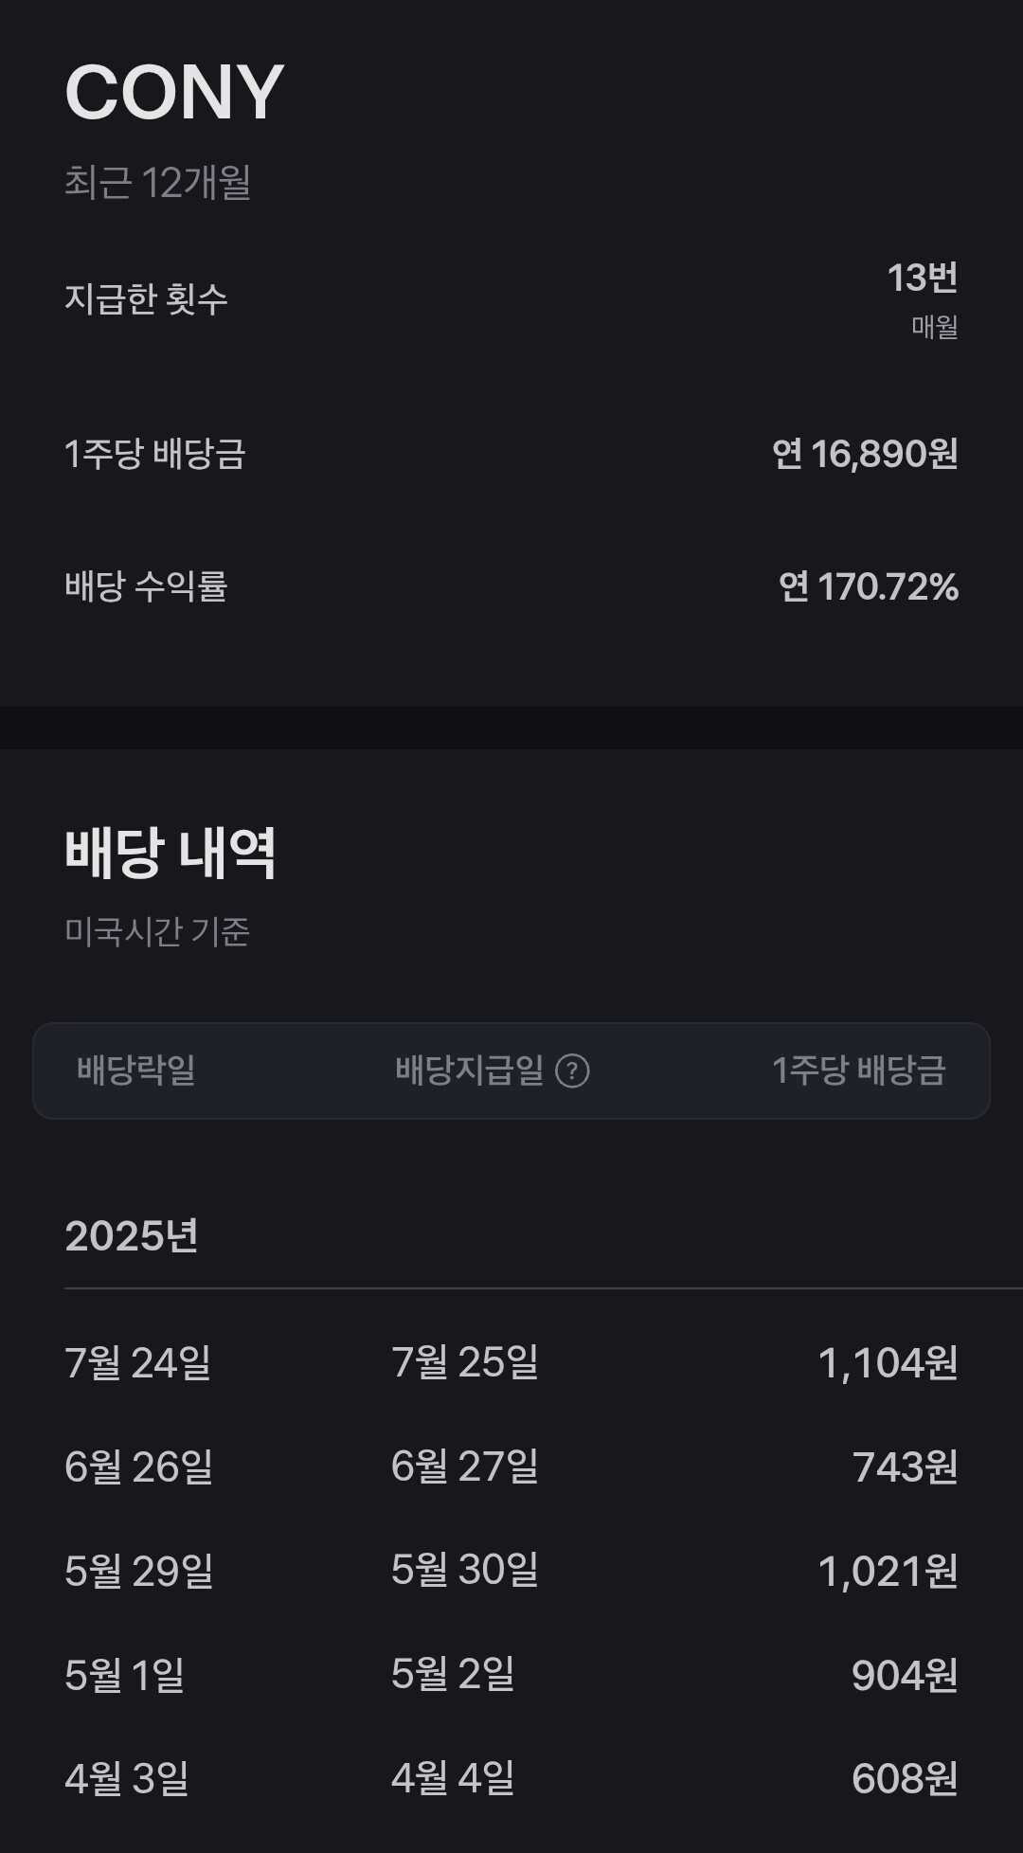
Task: Open the 5월 1일 dividend row
Action: 511,1675
